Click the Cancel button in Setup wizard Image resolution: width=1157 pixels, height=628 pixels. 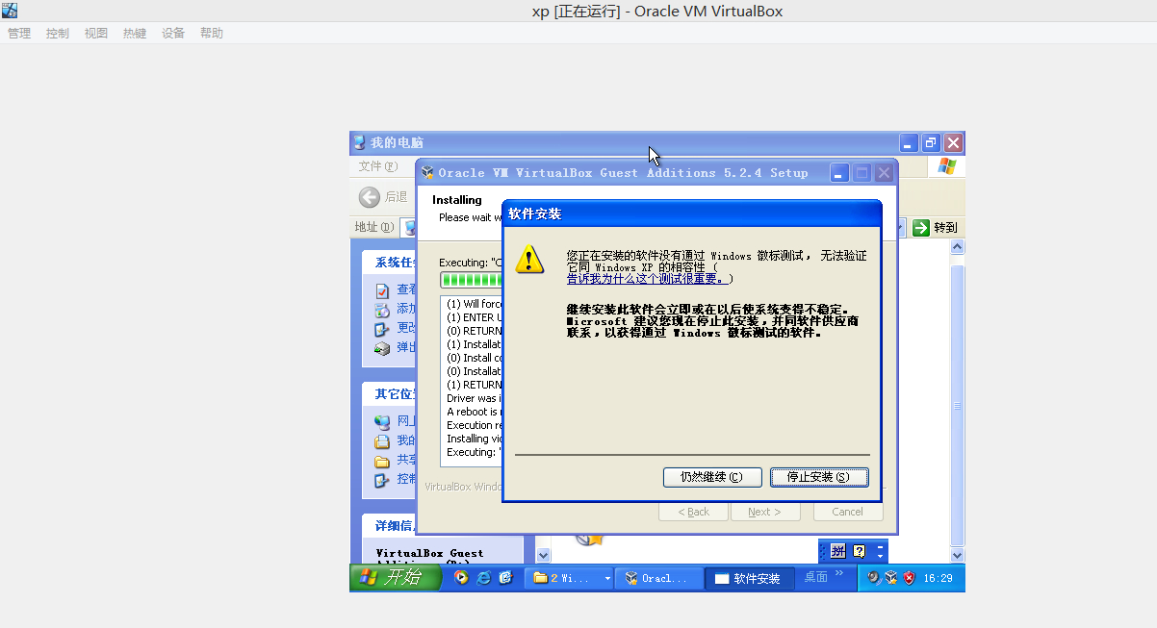point(848,512)
